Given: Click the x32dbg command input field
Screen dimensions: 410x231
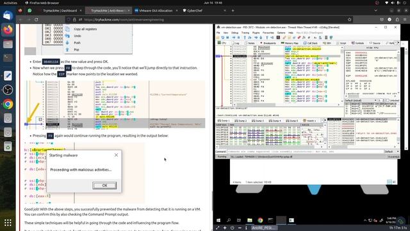Looking at the screenshot, I should (x=305, y=151).
